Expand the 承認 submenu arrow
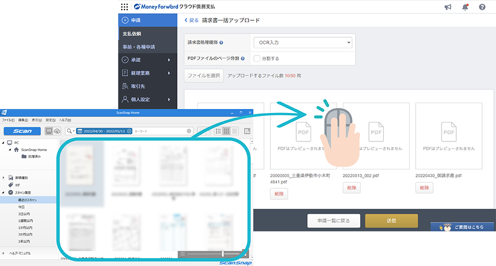Viewport: 496px width, 266px height. (x=169, y=60)
